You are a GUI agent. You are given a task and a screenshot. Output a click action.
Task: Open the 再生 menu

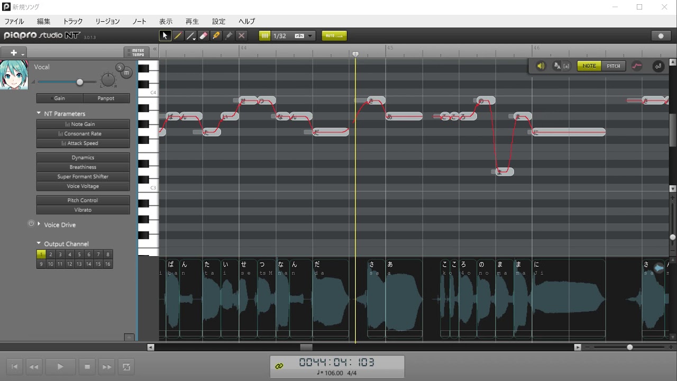[x=192, y=22]
